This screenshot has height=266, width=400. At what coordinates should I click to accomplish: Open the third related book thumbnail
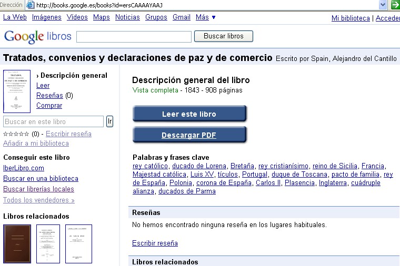tap(78, 244)
